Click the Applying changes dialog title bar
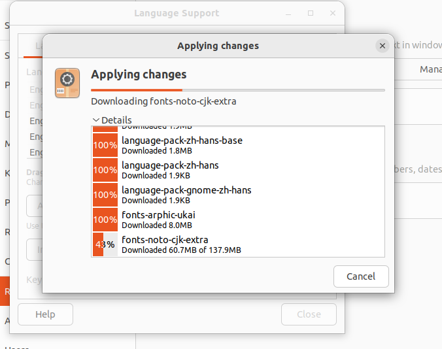Viewport: 442px width, 349px height. coord(218,46)
